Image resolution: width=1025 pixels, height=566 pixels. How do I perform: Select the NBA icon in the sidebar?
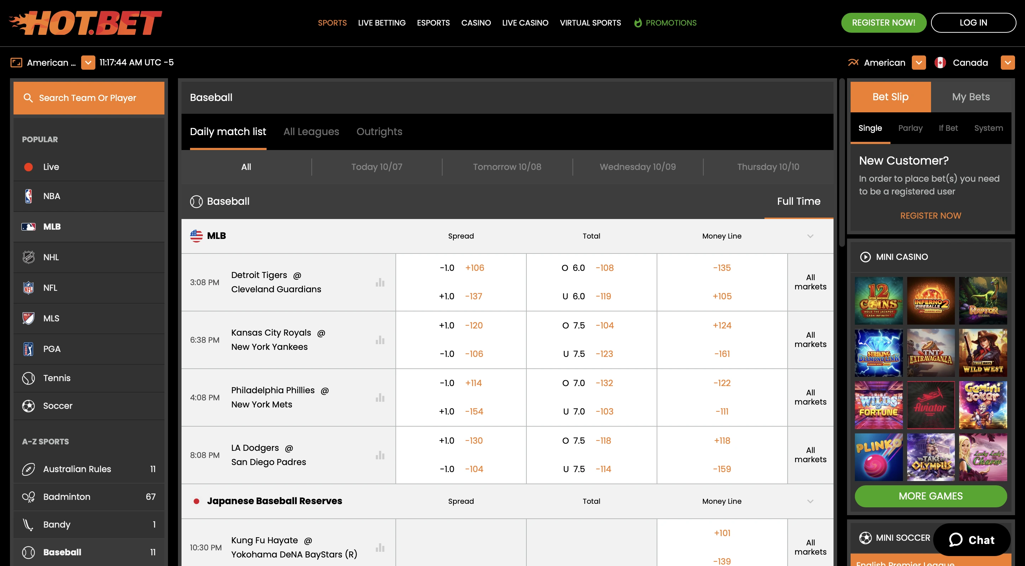[28, 196]
